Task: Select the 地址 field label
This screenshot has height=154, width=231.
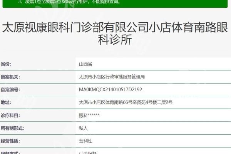Action: [x=6, y=102]
